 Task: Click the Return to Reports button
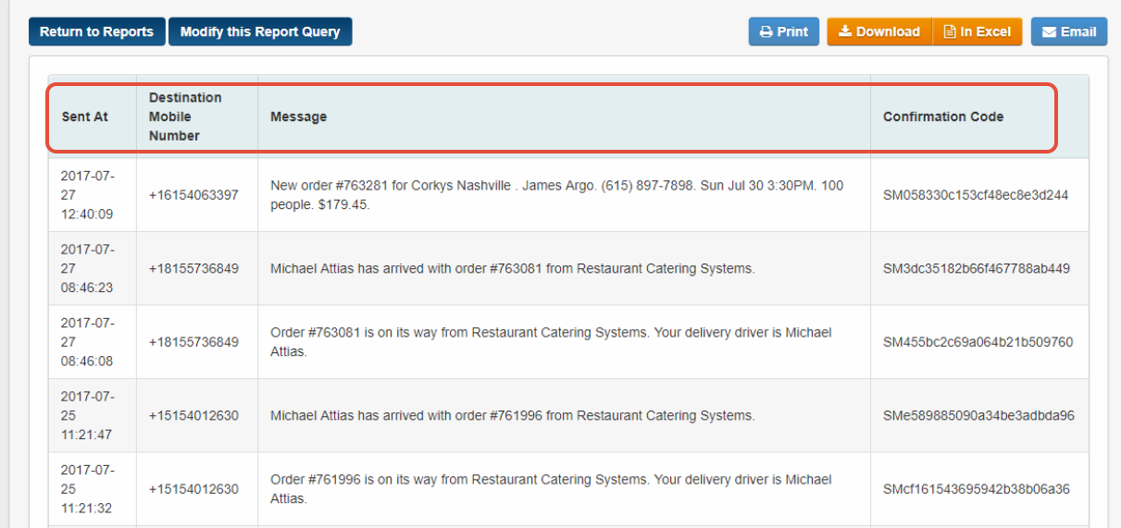97,31
